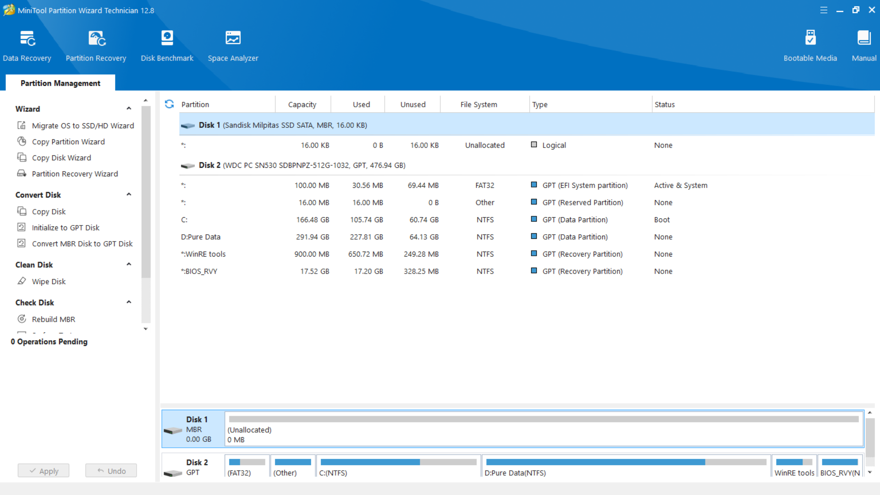The height and width of the screenshot is (495, 880).
Task: Collapse the Check Disk section
Action: [x=129, y=302]
